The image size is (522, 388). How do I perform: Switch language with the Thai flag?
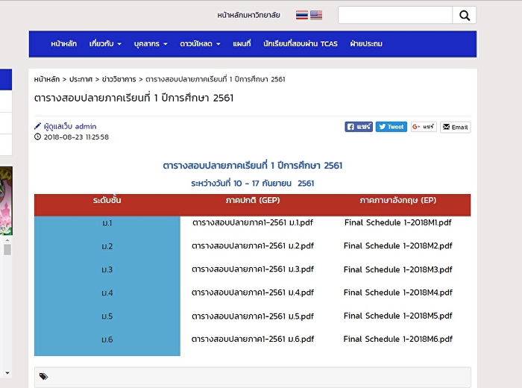(301, 15)
